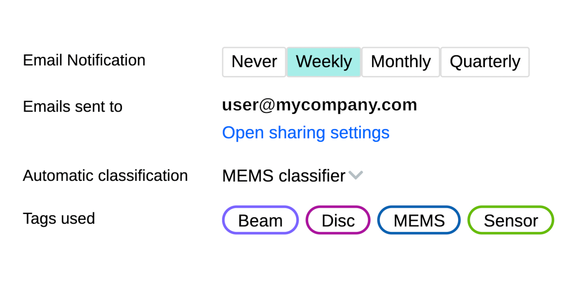
Task: Turn off email notifications with Never
Action: (x=254, y=62)
